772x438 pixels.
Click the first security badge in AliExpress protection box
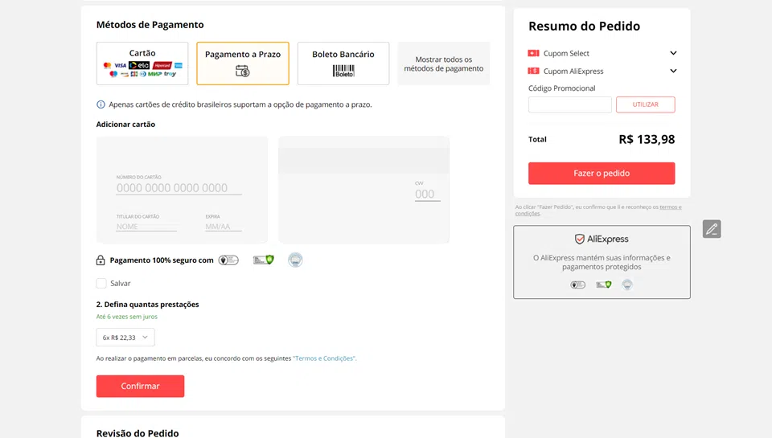click(577, 284)
